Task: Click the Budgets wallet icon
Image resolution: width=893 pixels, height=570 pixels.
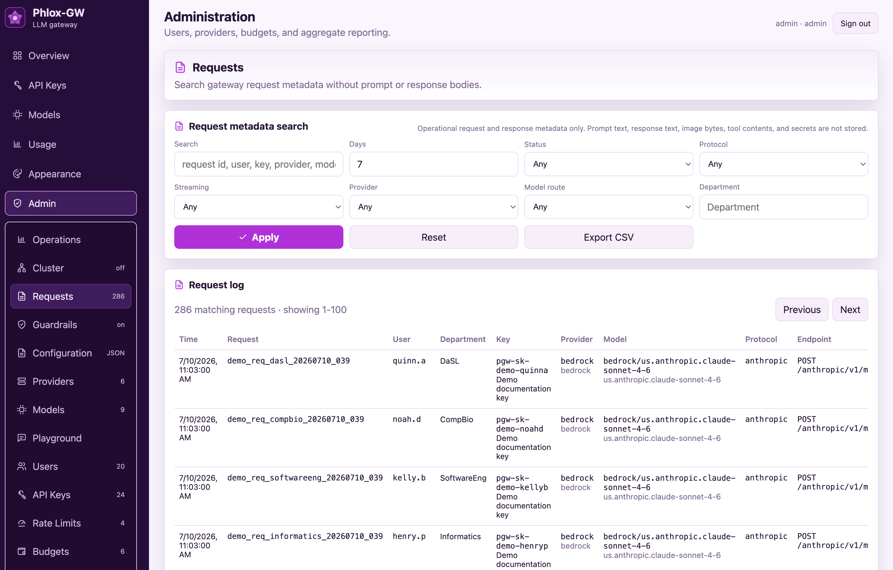Action: (x=22, y=552)
